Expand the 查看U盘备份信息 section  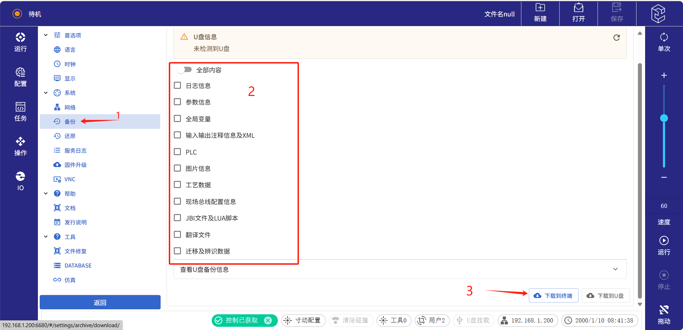coord(615,269)
